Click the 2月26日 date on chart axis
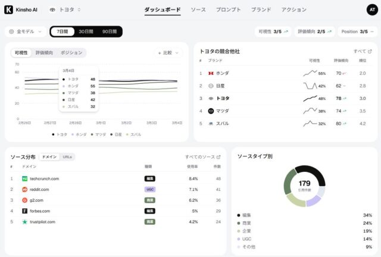Image resolution: width=381 pixels, height=257 pixels. point(24,123)
